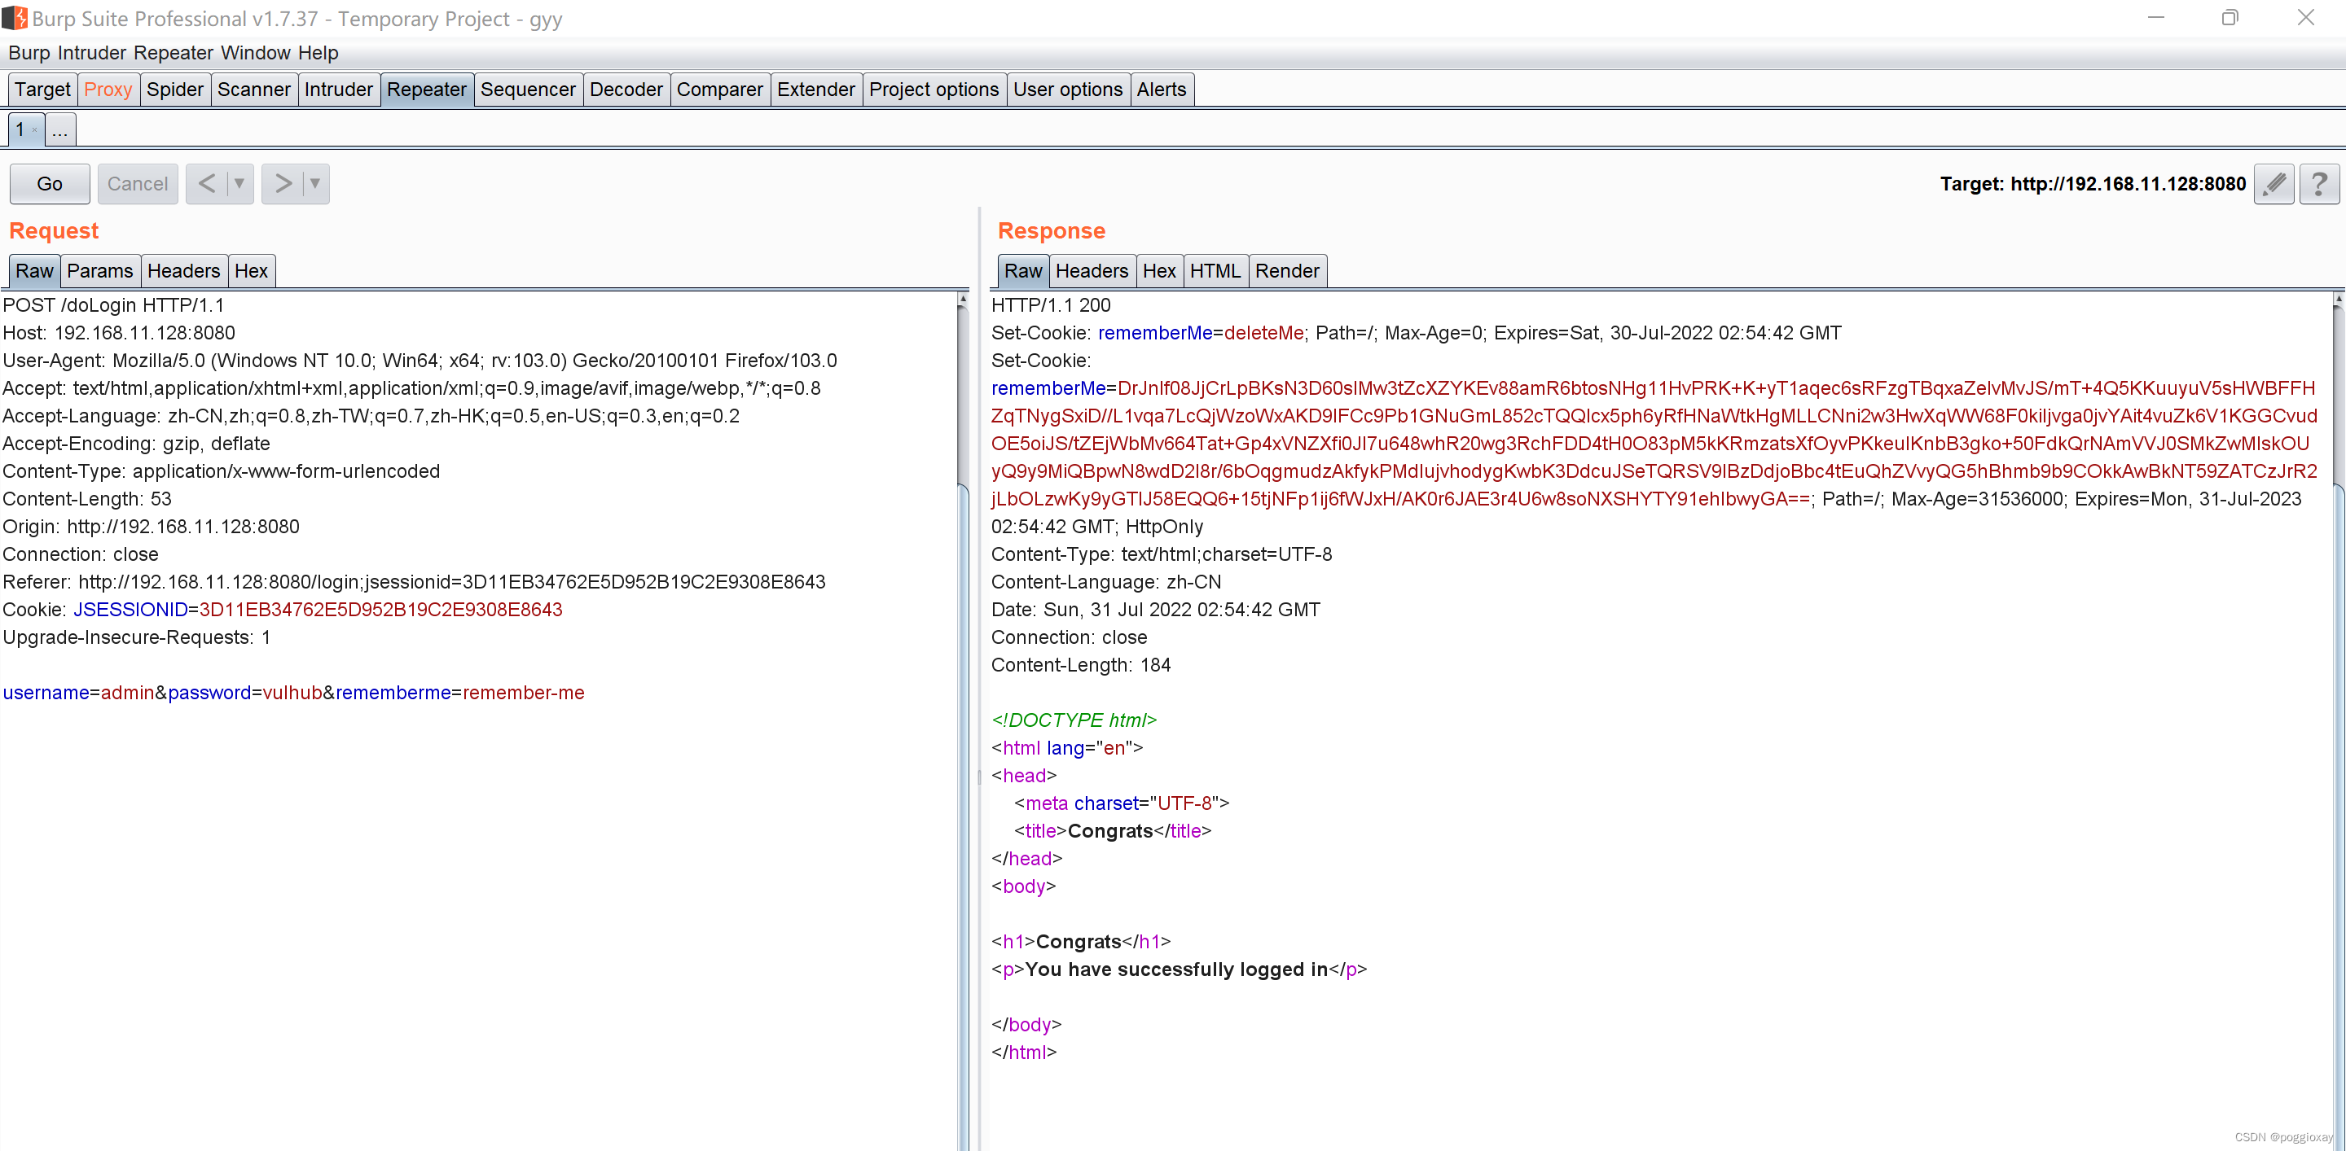
Task: Switch to the Scanner tab
Action: 254,90
